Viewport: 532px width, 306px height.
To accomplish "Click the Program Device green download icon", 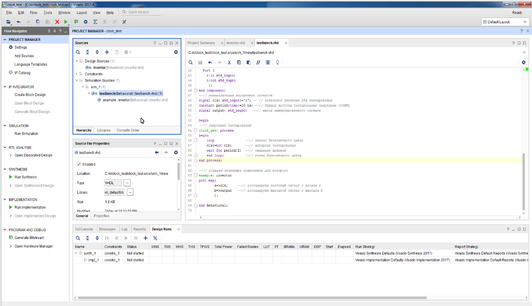I will pos(76,22).
